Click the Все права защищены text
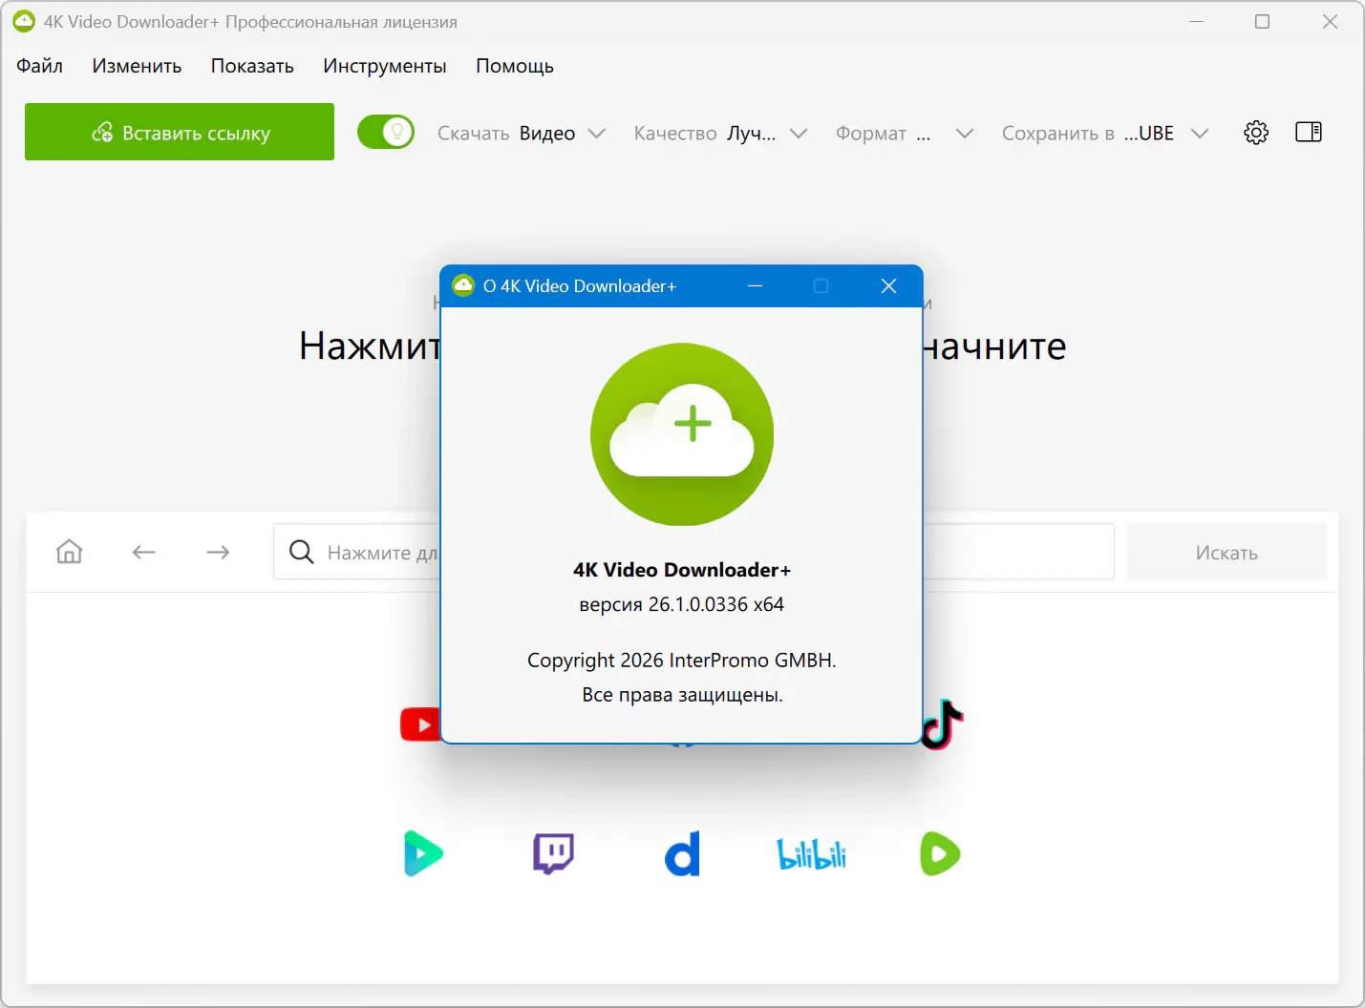1365x1008 pixels. [x=682, y=695]
